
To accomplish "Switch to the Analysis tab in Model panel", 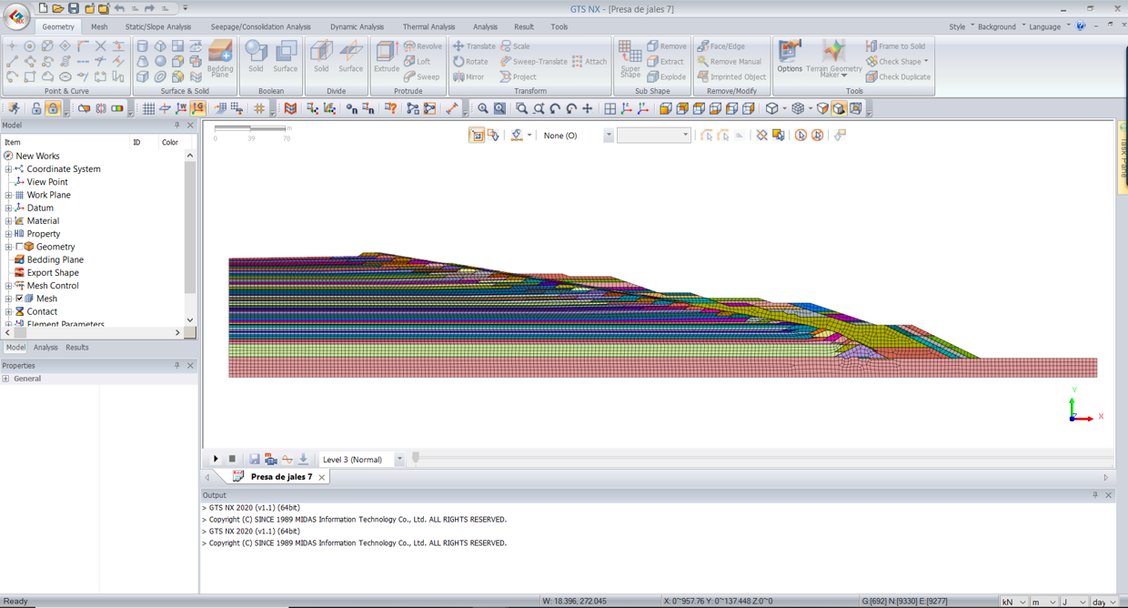I will [x=45, y=348].
